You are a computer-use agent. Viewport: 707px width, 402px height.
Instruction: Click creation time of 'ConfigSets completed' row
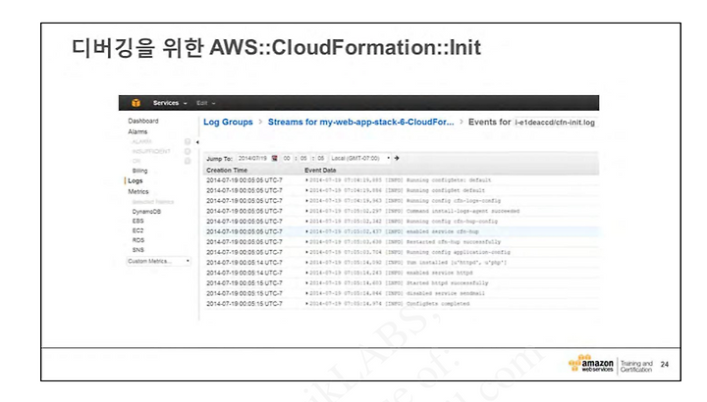tap(245, 304)
